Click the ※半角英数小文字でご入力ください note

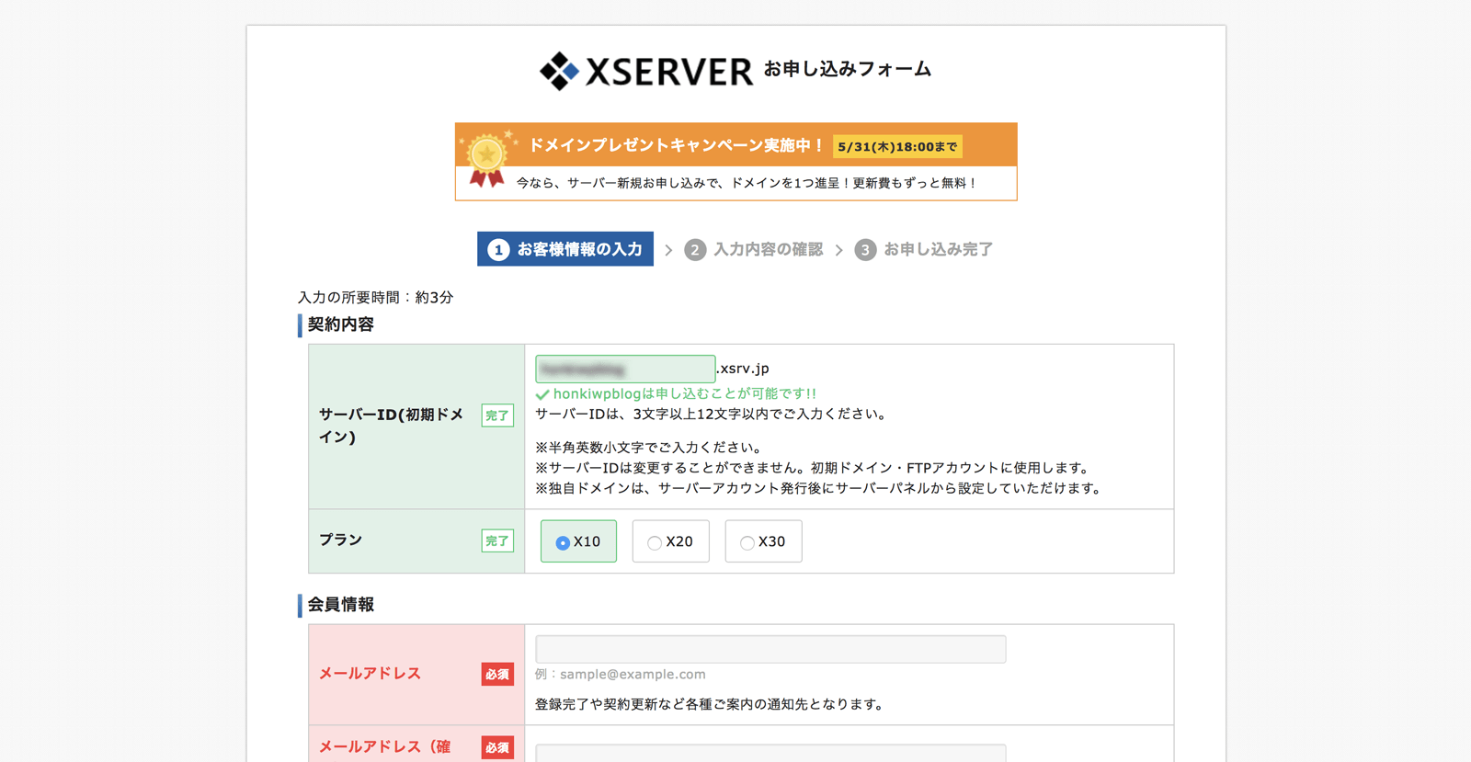650,448
